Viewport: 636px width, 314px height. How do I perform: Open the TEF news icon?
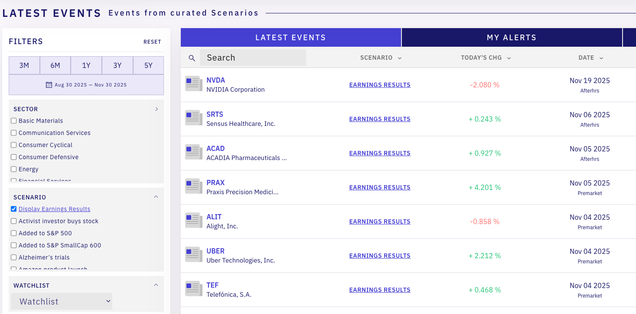click(193, 288)
